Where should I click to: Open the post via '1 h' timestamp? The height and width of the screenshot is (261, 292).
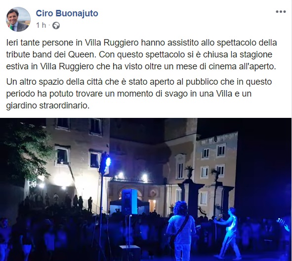(x=41, y=25)
